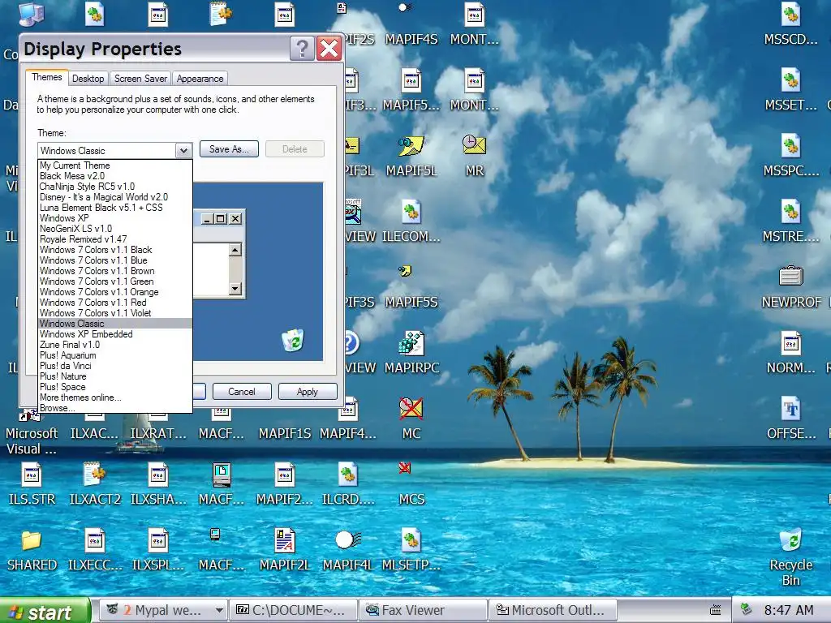Select the MSSET desktop icon
The width and height of the screenshot is (831, 623).
click(790, 90)
